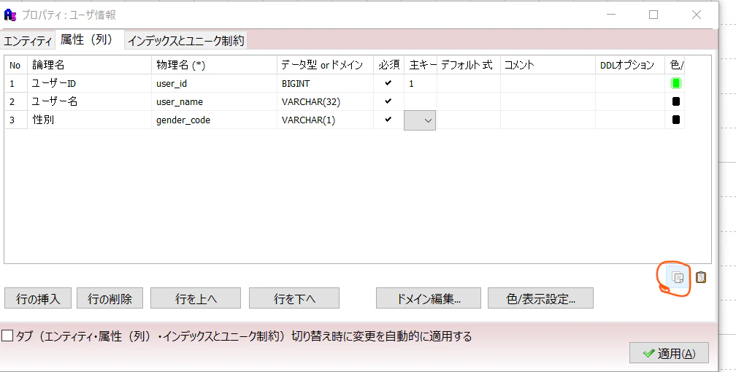736x372 pixels.
Task: Click black color swatch for user_name row
Action: pos(676,101)
